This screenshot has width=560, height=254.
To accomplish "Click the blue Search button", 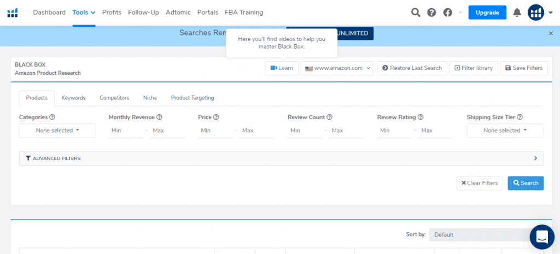I will pos(526,183).
